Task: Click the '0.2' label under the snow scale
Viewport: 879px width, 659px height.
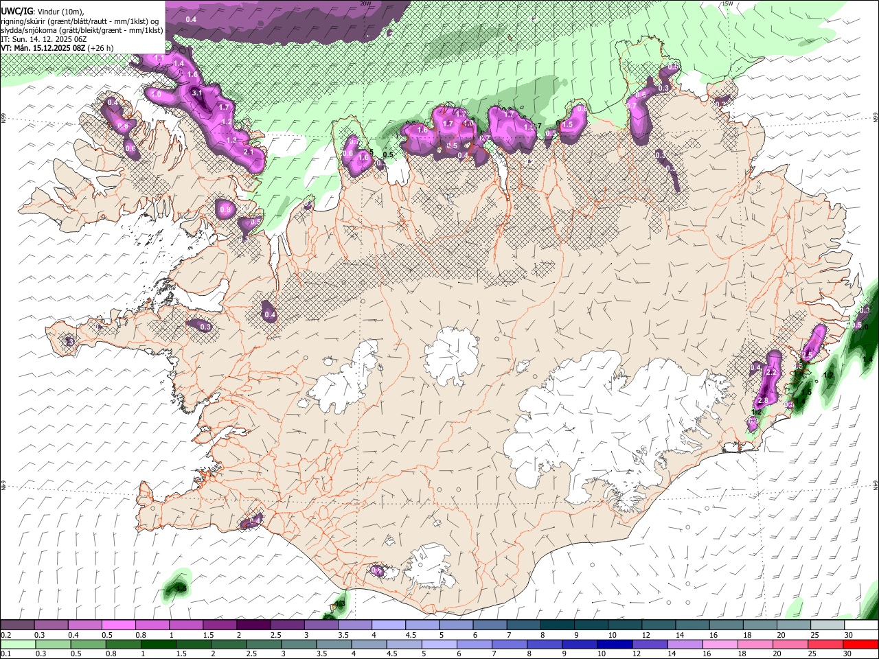Action: pos(5,635)
